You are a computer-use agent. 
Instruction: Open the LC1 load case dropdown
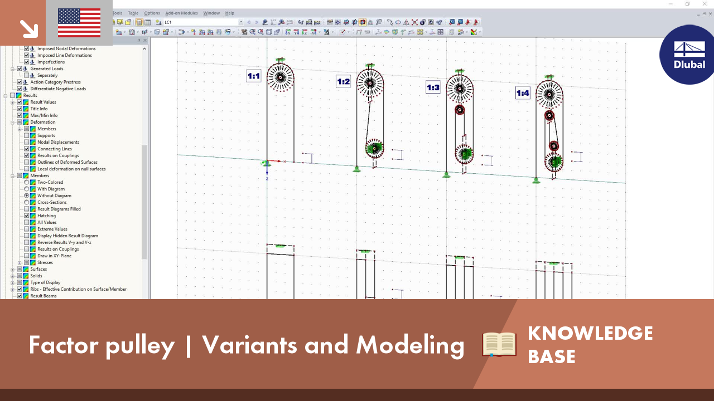[x=241, y=22]
